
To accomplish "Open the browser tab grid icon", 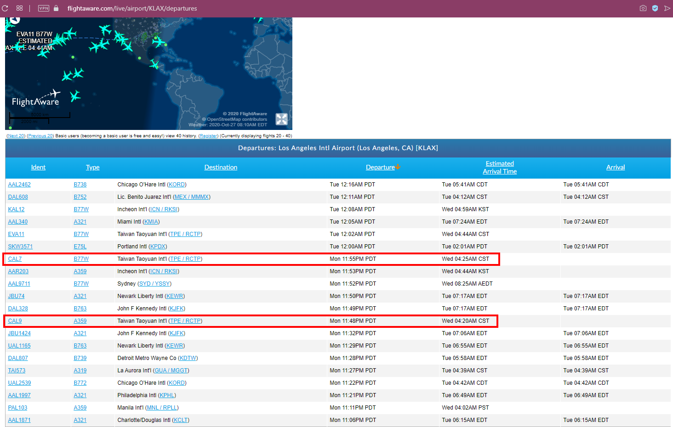I will (19, 8).
